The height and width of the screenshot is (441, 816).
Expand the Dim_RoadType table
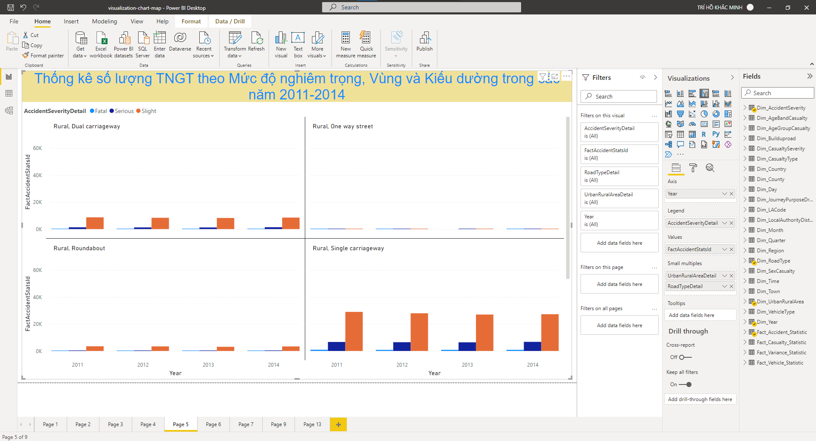pyautogui.click(x=745, y=261)
